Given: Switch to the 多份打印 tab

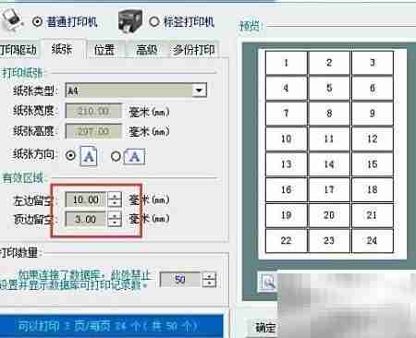Looking at the screenshot, I should [x=194, y=50].
